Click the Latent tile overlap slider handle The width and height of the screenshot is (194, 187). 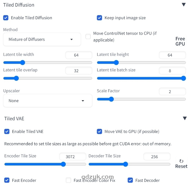(x=16, y=78)
